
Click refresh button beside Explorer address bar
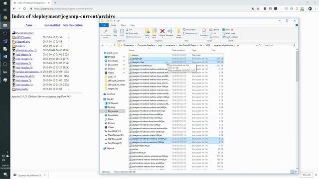tap(260, 45)
